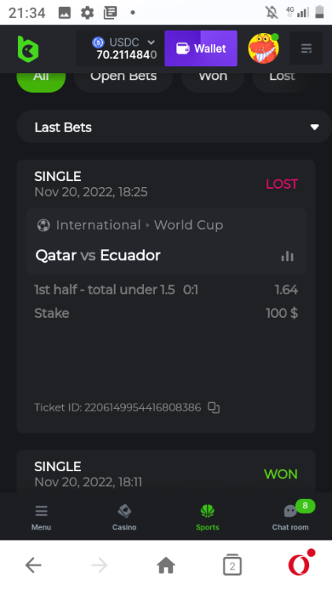Open the Wallet

pyautogui.click(x=201, y=49)
